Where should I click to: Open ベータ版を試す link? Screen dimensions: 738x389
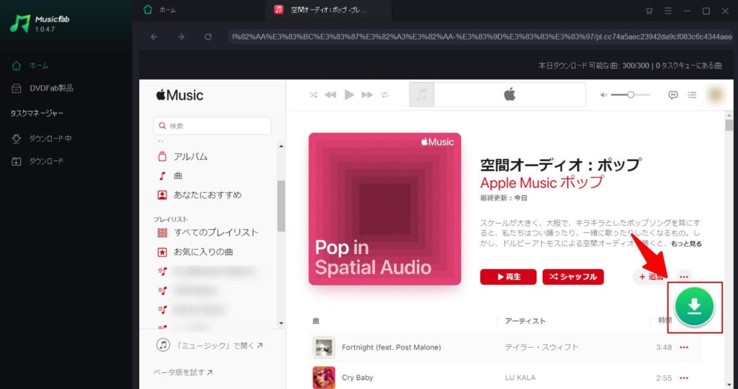click(183, 372)
